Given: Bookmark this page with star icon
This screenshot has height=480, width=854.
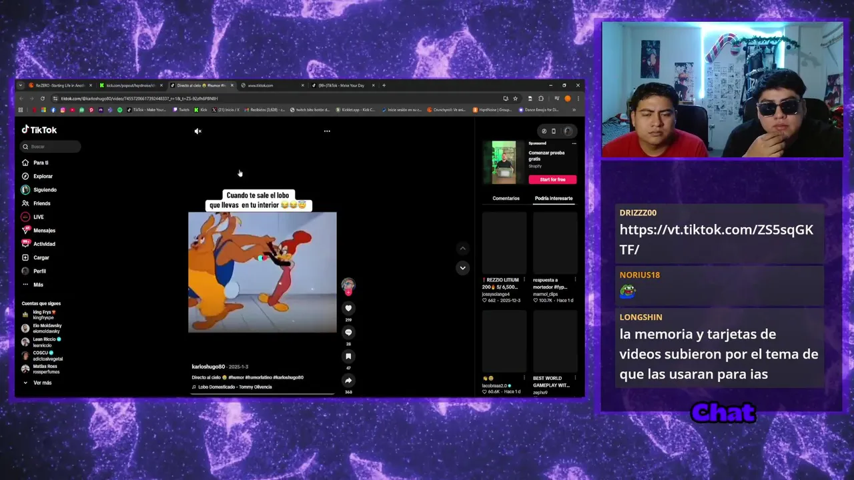Looking at the screenshot, I should click(515, 99).
